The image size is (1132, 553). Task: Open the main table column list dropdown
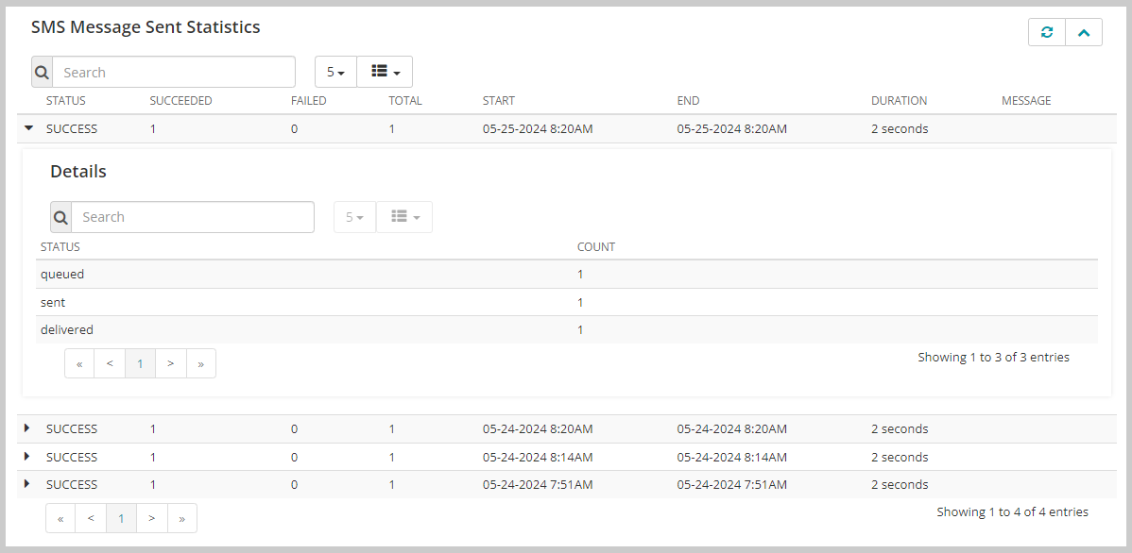[385, 72]
